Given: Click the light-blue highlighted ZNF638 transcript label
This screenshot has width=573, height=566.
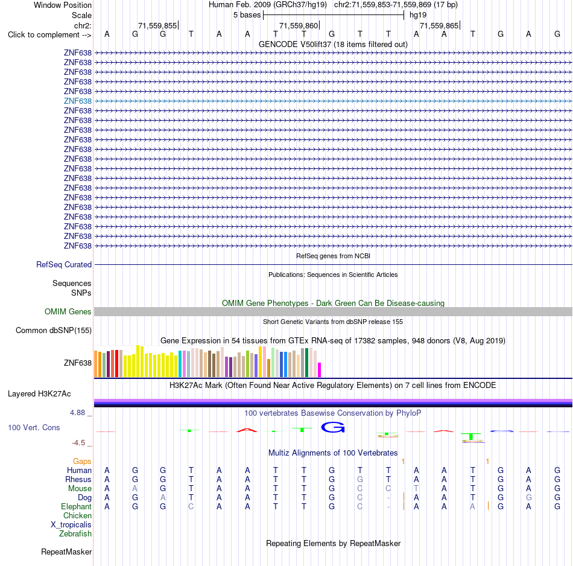Looking at the screenshot, I should point(77,101).
